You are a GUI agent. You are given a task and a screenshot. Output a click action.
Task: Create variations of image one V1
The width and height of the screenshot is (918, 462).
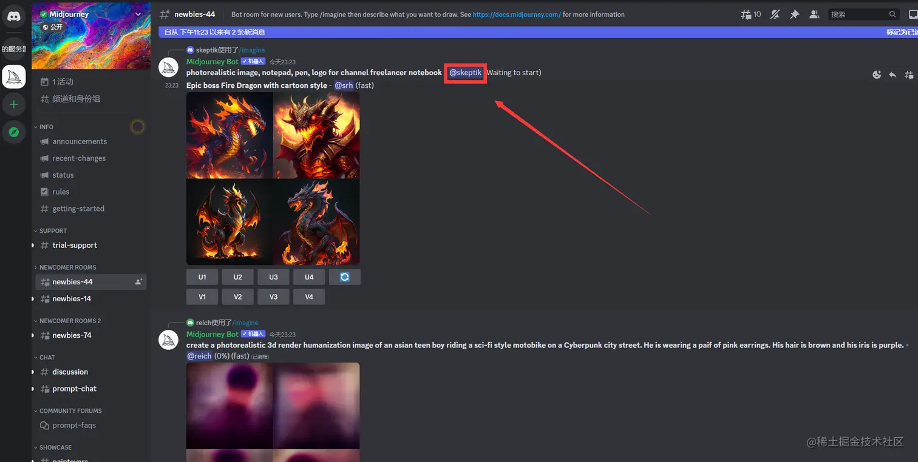pyautogui.click(x=202, y=297)
